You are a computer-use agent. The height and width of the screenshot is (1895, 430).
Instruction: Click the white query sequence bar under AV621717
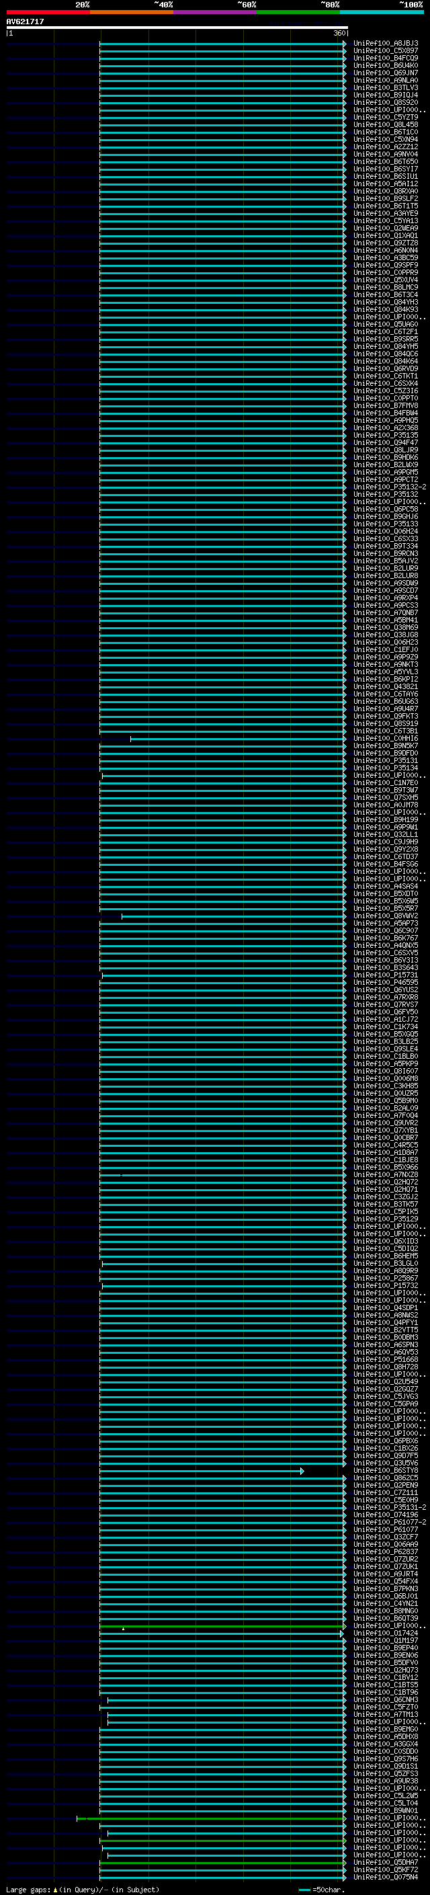click(177, 27)
